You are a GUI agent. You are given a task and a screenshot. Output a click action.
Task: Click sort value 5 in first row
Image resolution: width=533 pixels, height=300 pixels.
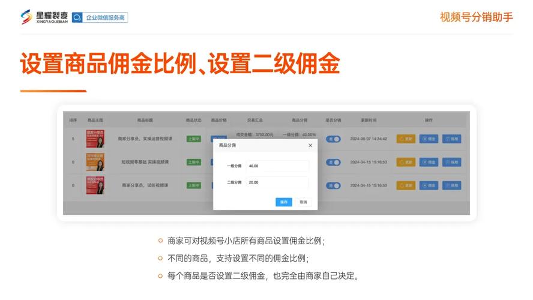click(x=73, y=139)
